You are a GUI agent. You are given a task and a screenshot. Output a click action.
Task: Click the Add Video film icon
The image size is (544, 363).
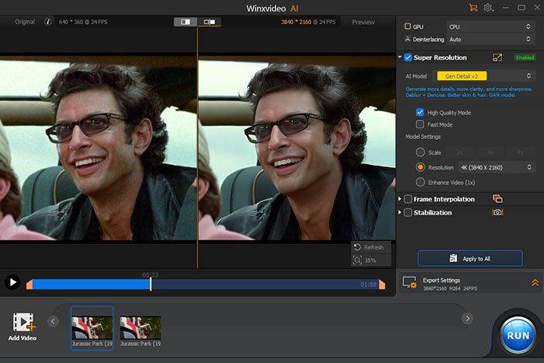[x=24, y=322]
